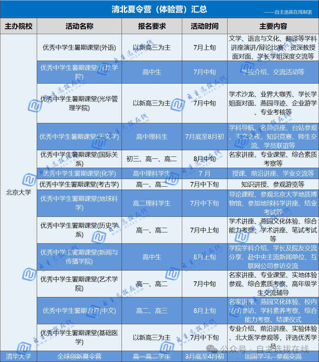
Task: Click the 出国学习、参观交流 content cell
Action: pos(273,356)
